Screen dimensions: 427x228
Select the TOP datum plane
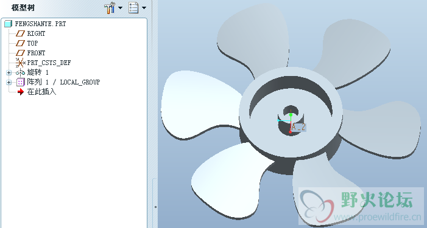click(x=32, y=43)
